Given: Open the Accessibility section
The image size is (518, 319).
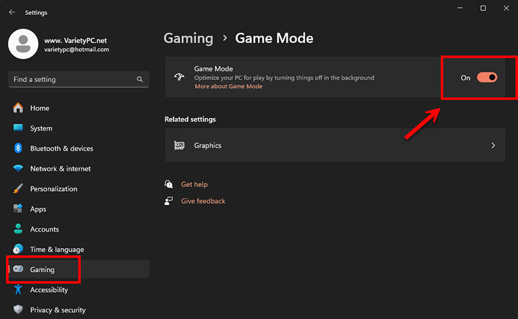Looking at the screenshot, I should point(78,290).
